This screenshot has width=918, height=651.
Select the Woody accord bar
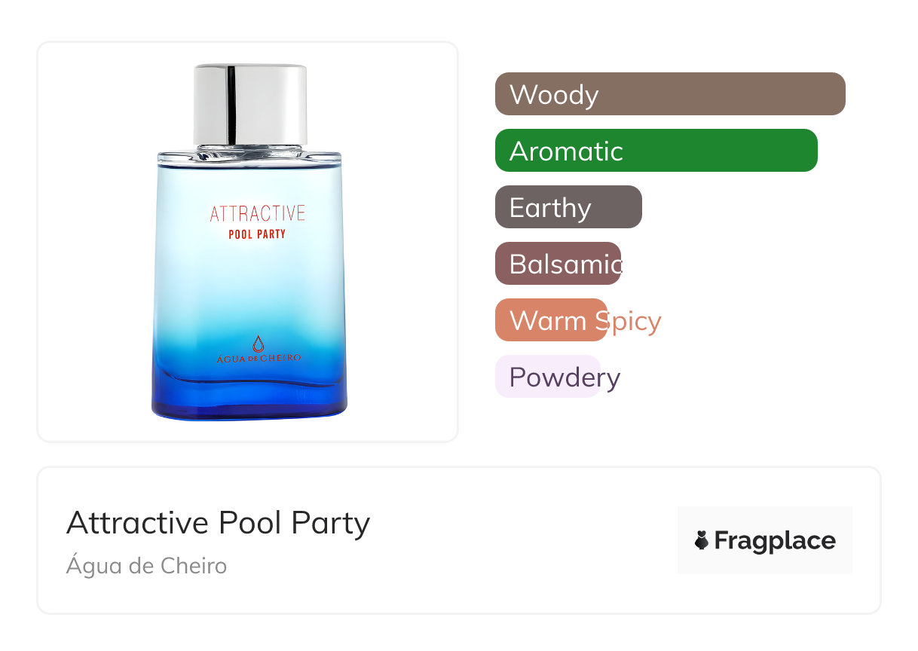coord(669,94)
